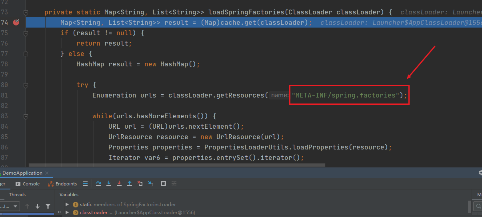Expand static members of SpringFactoriesLoader
482x217 pixels.
pos(67,205)
